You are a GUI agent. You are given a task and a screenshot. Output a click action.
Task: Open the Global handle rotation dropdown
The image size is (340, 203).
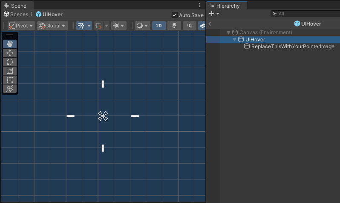click(52, 26)
